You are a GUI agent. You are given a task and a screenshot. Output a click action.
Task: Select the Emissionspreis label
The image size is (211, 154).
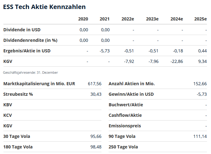click(x=124, y=126)
